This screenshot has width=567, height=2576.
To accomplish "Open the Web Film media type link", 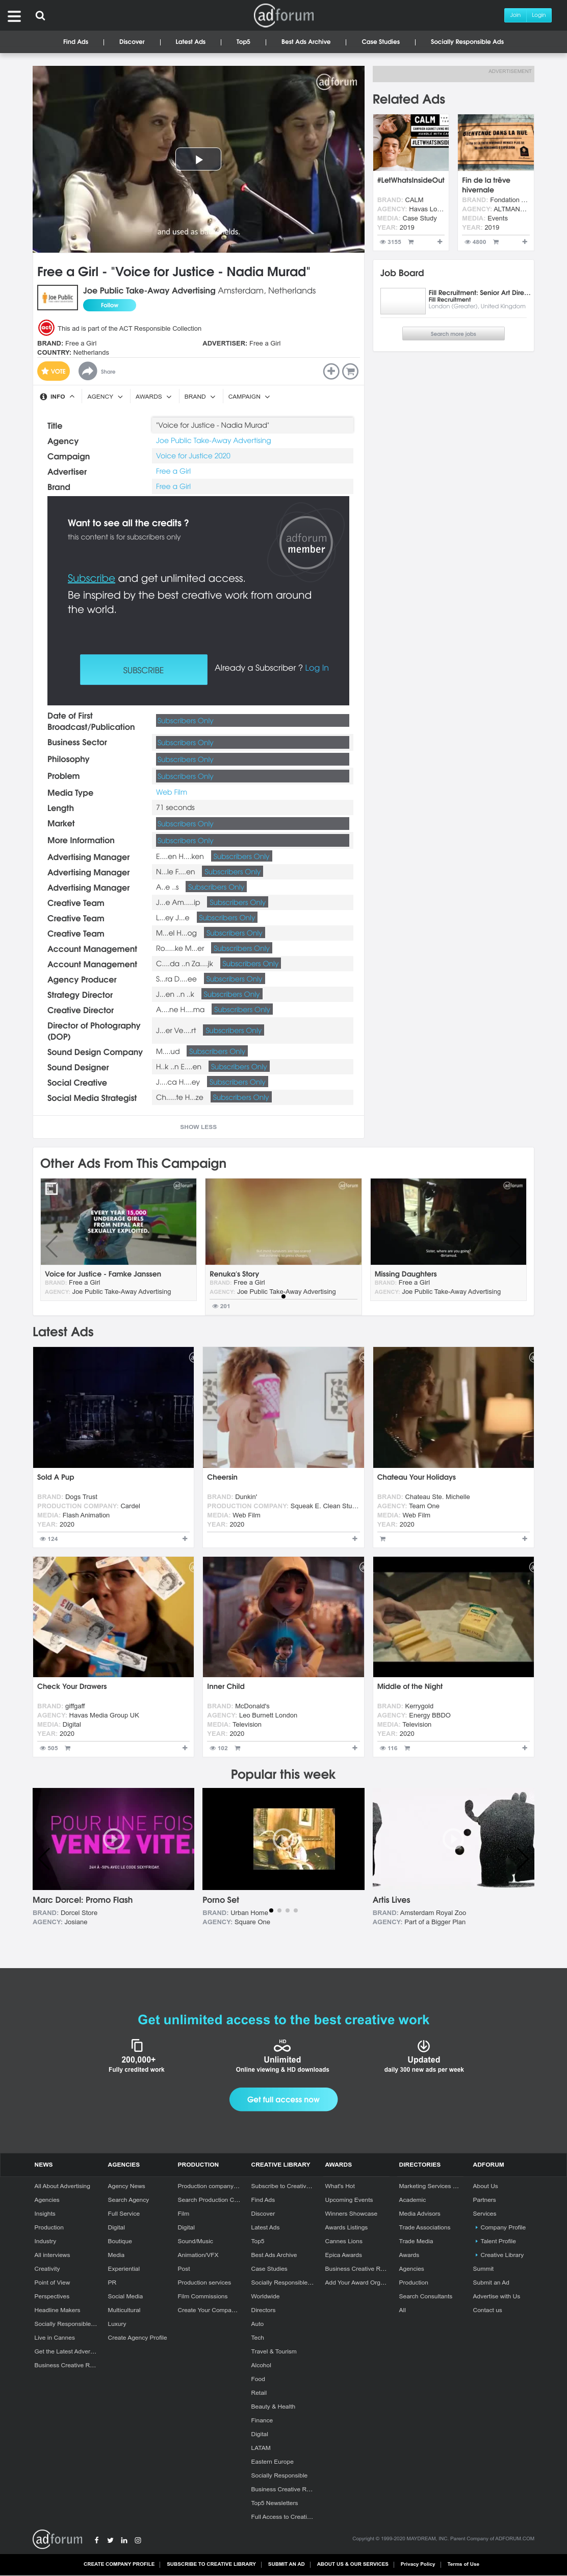I will pos(172,792).
